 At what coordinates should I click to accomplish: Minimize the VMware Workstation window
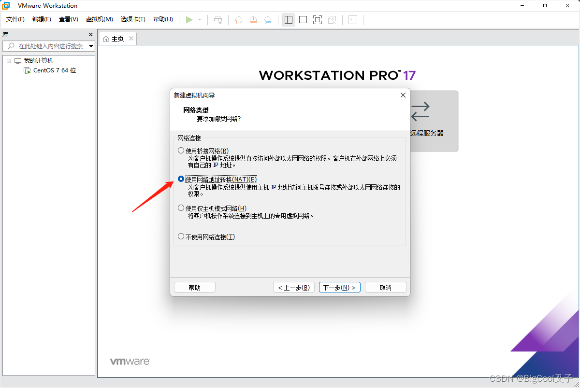point(523,5)
